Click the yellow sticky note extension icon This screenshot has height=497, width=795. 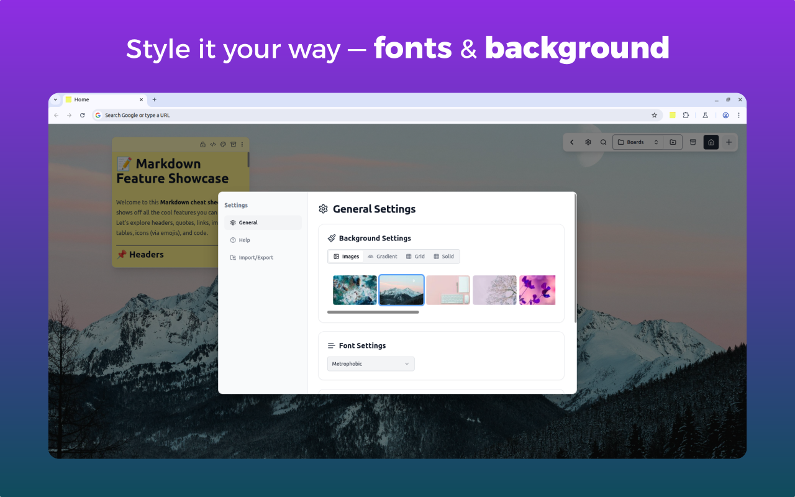672,115
